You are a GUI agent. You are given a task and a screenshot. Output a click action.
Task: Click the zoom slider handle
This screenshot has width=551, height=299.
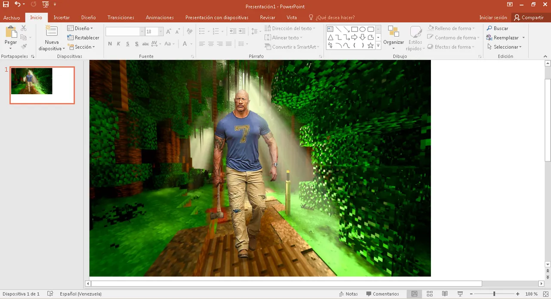pyautogui.click(x=494, y=294)
